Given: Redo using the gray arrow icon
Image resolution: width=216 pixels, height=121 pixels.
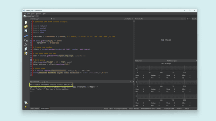Looking at the screenshot, I should click(x=26, y=40).
